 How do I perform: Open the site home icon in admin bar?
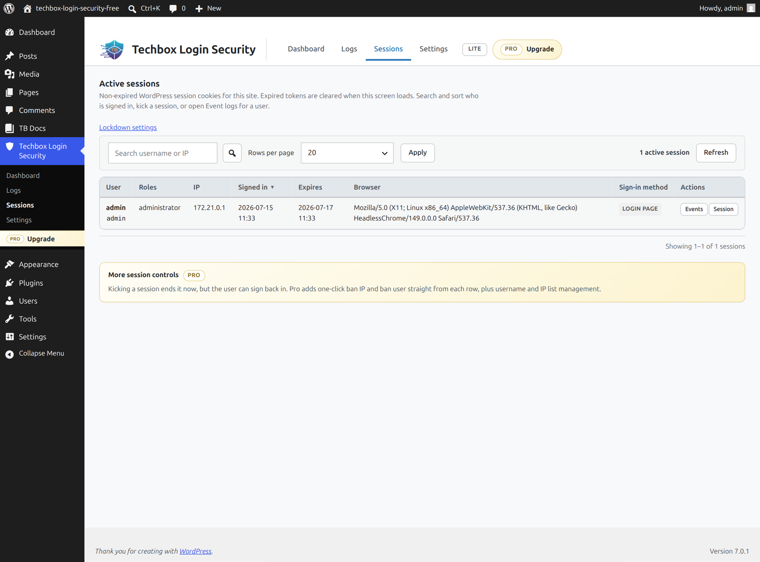pos(28,9)
